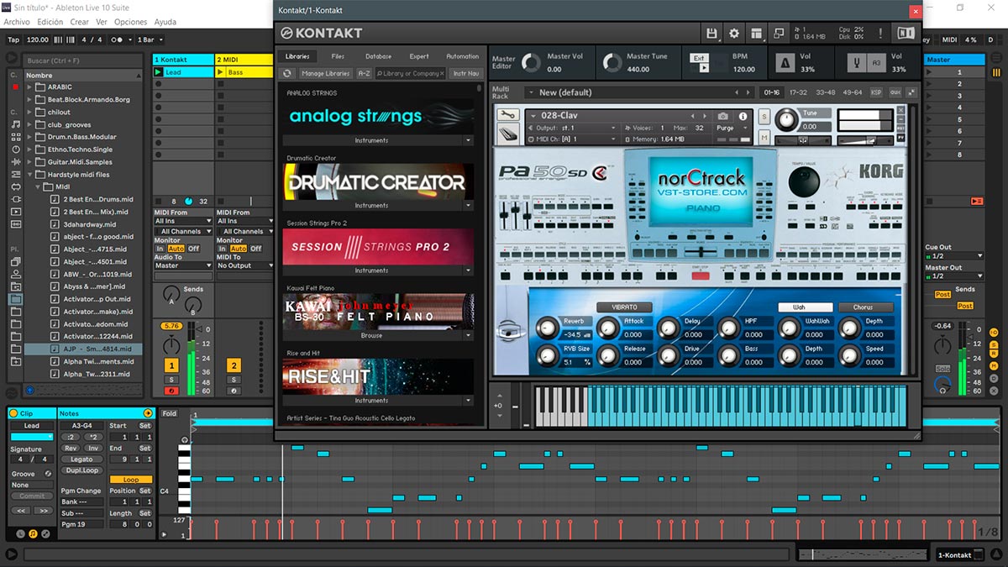Refresh the Kontakt libraries list
Screen dimensions: 1008x567
click(287, 74)
